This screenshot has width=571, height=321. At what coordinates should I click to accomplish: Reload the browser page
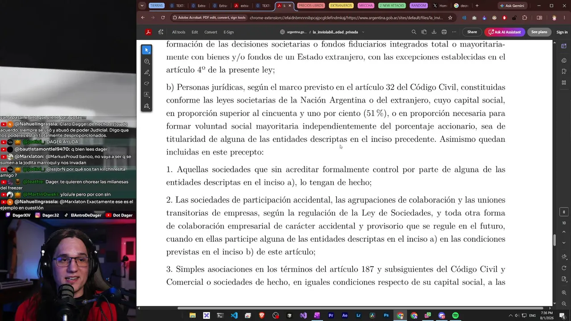click(163, 18)
